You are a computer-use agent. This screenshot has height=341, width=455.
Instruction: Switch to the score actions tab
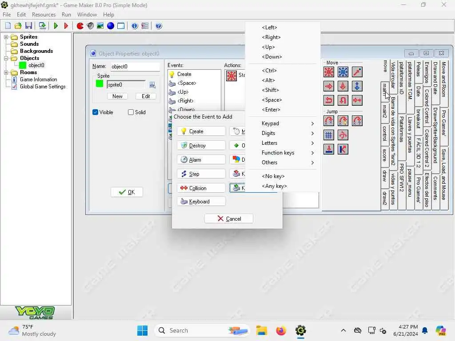[x=385, y=155]
